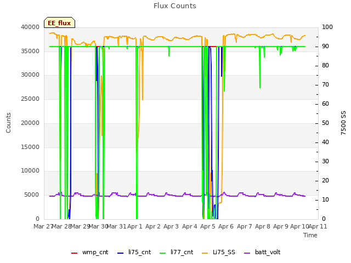The width and height of the screenshot is (351, 263).
Task: Click the Apr 8 date tick
Action: coord(263,226)
